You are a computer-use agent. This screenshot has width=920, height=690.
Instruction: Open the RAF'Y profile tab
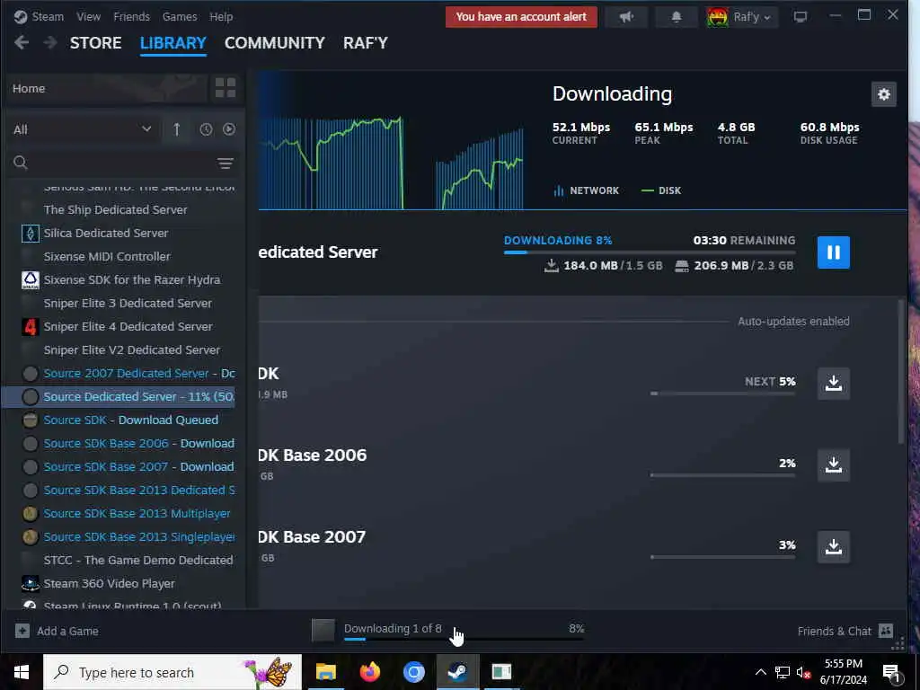[366, 43]
